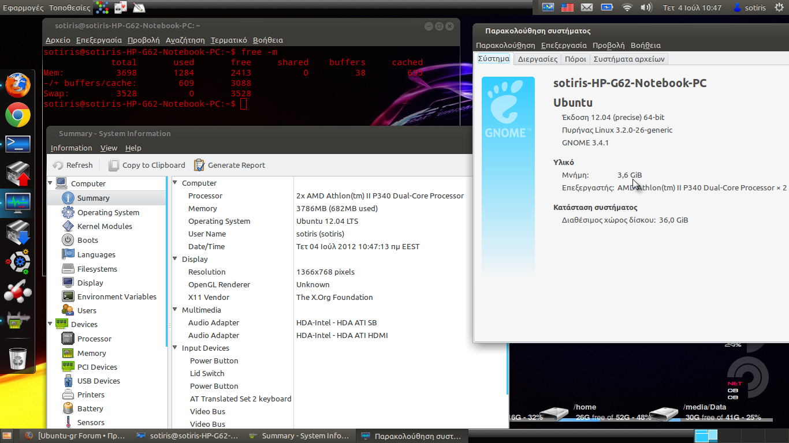The image size is (789, 443).
Task: Open the Help menu in System Information
Action: [133, 148]
